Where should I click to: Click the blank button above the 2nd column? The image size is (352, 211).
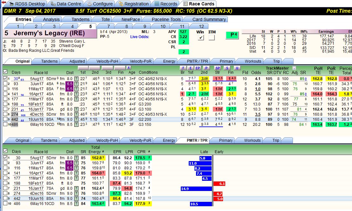pyautogui.click(x=94, y=68)
